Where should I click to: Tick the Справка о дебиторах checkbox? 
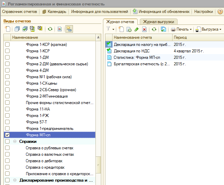7,161
